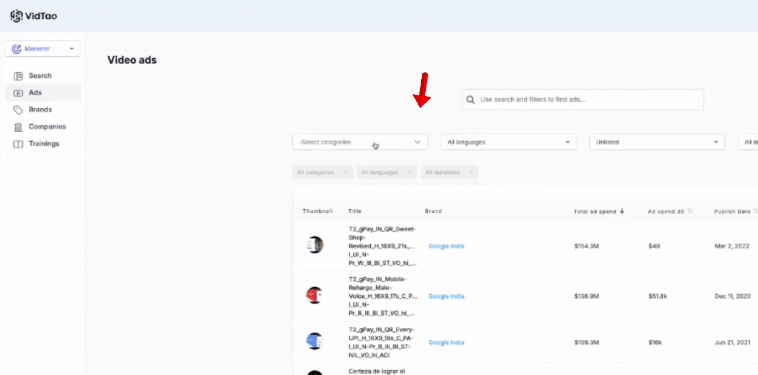Click the magnifying glass in the search bar
The image size is (758, 375).
click(470, 100)
